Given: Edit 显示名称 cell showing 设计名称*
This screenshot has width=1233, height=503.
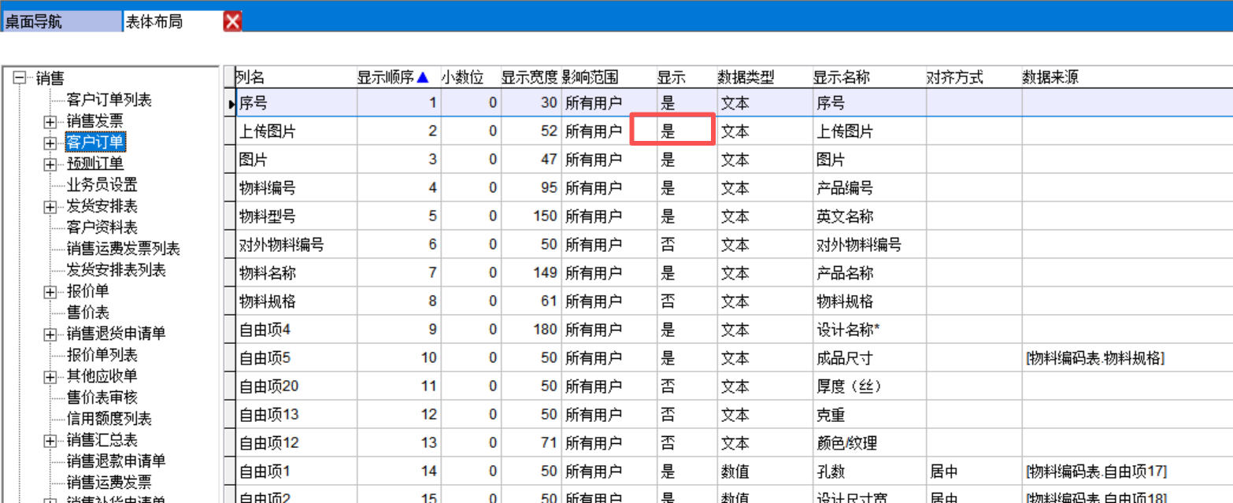Looking at the screenshot, I should pos(848,330).
